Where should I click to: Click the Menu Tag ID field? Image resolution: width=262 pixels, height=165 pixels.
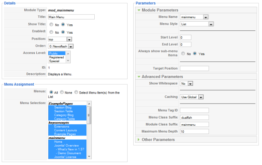tap(195, 110)
